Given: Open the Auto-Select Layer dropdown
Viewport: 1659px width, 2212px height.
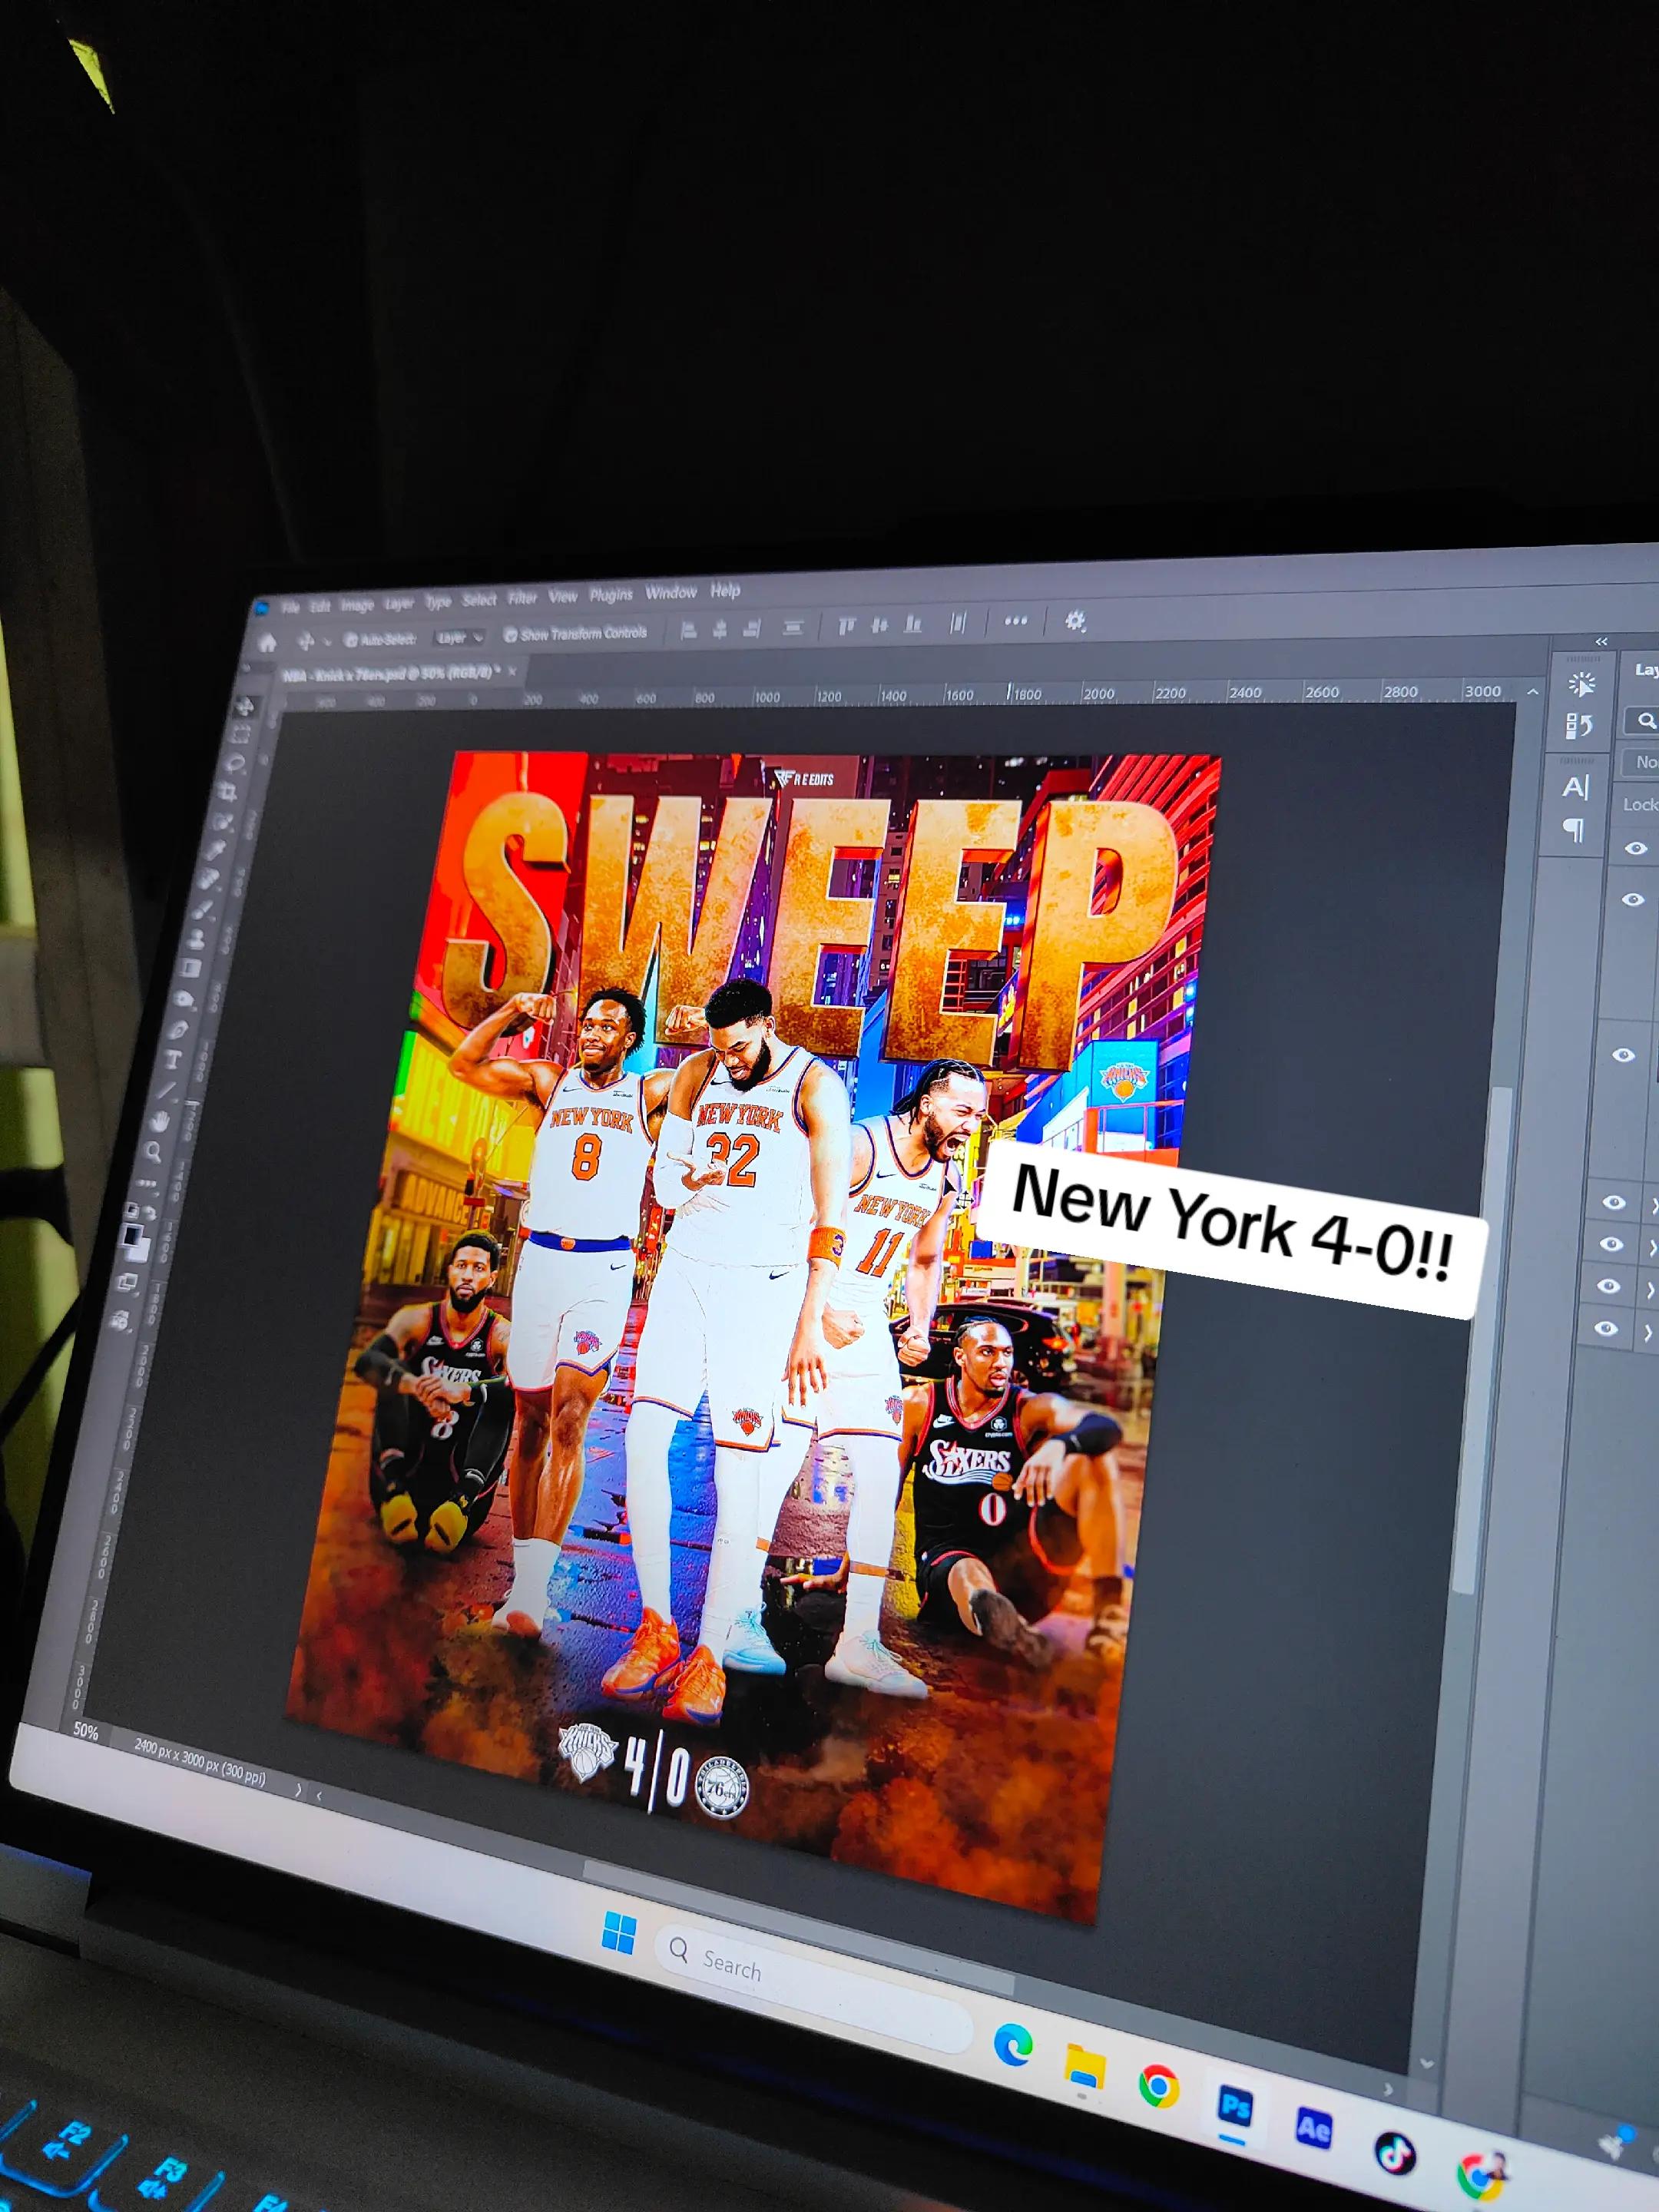Looking at the screenshot, I should 459,637.
